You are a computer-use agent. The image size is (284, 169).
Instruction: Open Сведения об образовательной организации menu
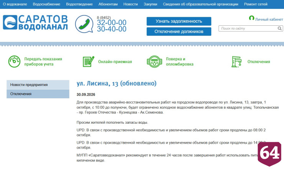coord(200,4)
